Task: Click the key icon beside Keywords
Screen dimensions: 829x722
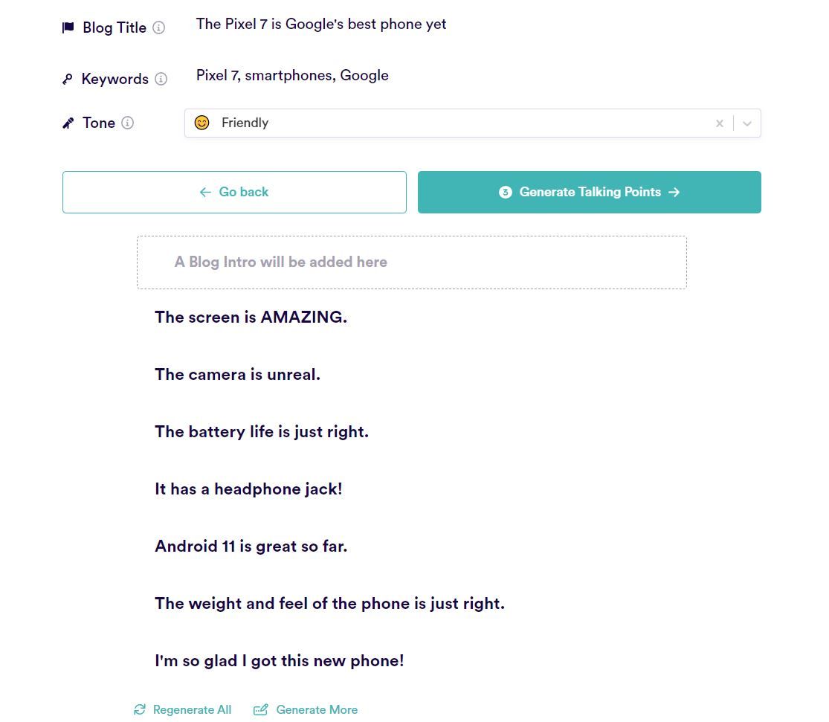Action: coord(67,78)
